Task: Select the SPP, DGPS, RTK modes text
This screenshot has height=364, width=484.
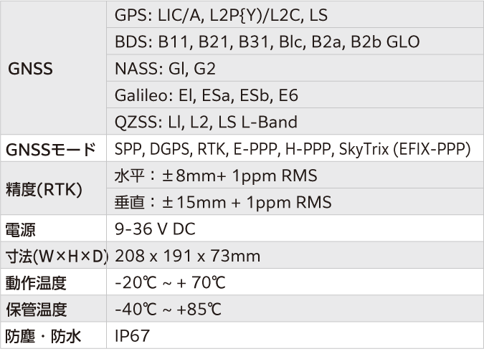Action: 293,150
